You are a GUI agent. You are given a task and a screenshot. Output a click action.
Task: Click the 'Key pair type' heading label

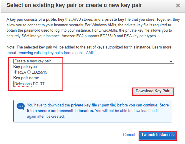pyautogui.click(x=25, y=67)
